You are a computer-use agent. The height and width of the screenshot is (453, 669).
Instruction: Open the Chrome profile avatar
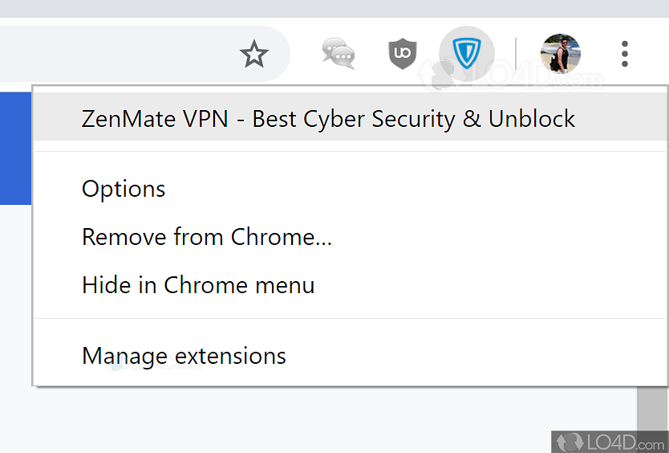[561, 54]
